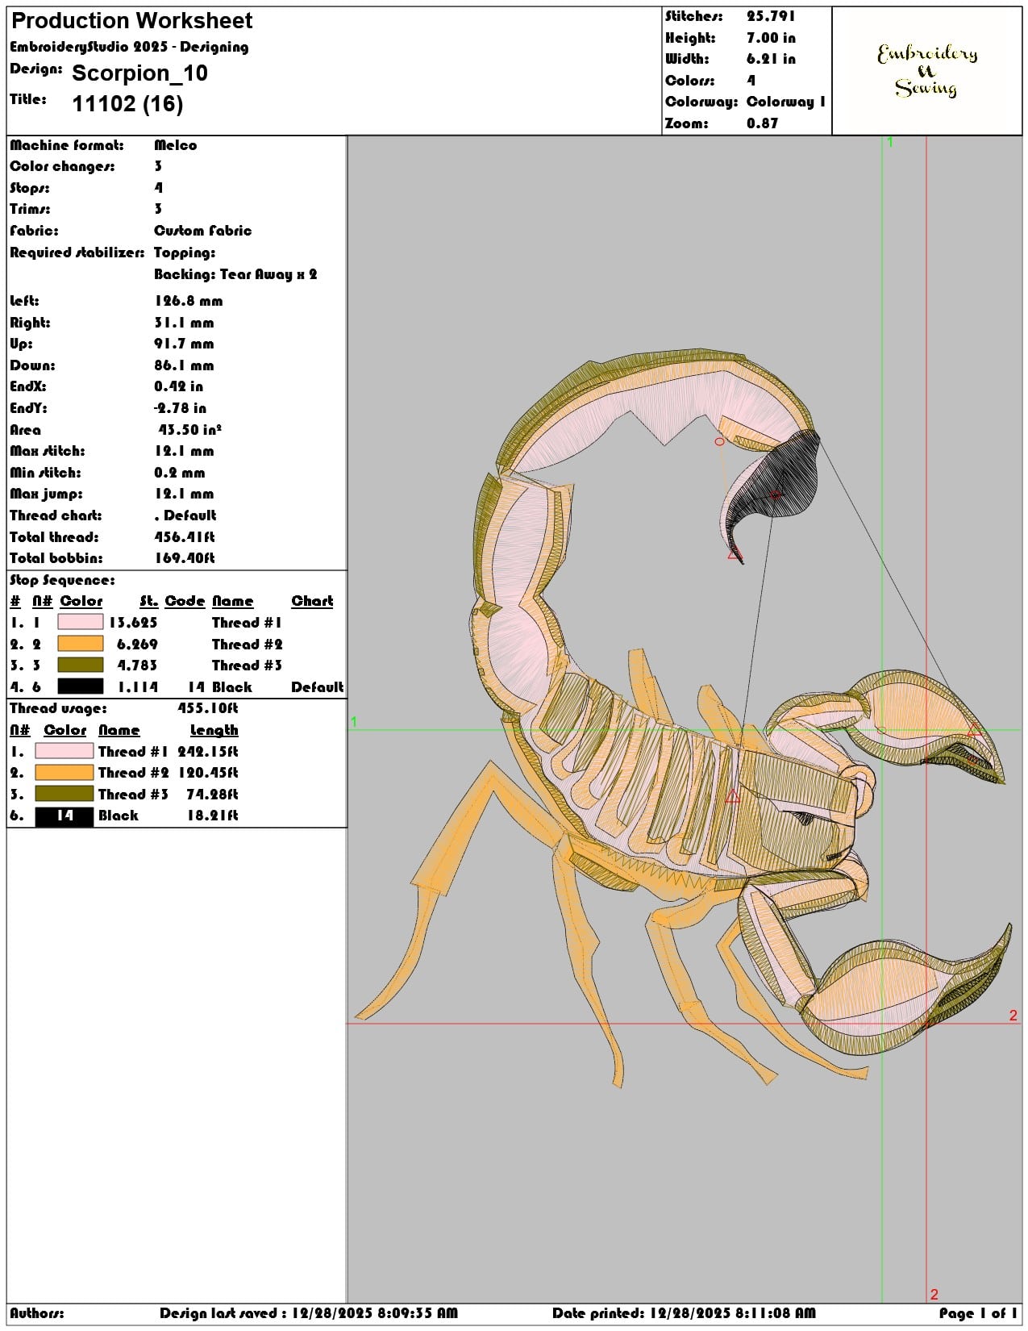The image size is (1028, 1331).
Task: Click the Thread chart value '. Default'
Action: tap(185, 515)
